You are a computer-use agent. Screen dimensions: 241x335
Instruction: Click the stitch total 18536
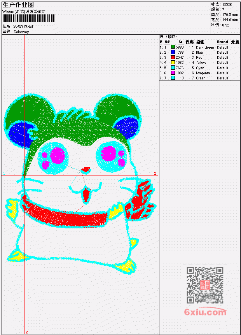coord(227,4)
